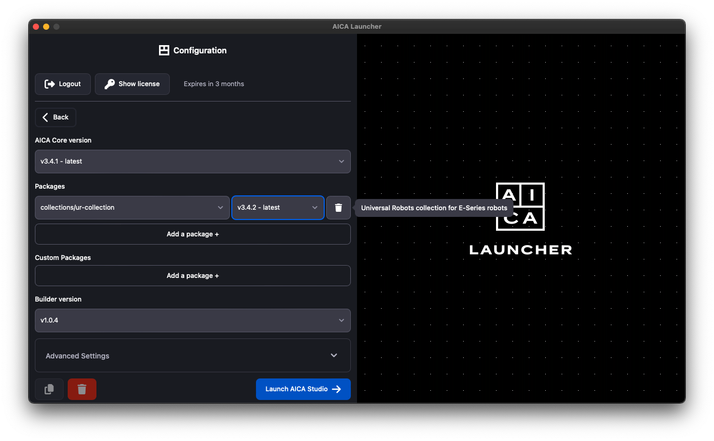
Task: Click Add a package under Packages
Action: point(193,234)
